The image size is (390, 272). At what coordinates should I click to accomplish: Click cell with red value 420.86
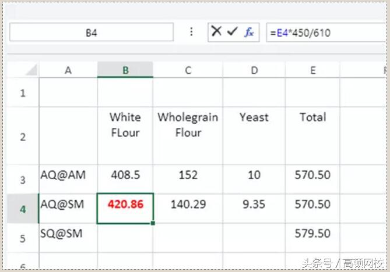(125, 205)
